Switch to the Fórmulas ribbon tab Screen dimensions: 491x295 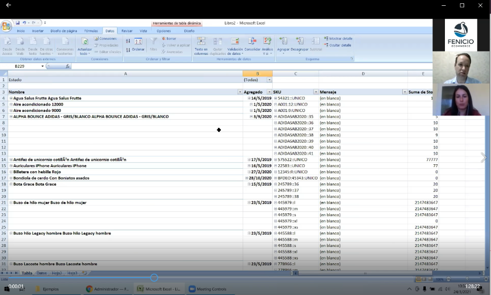pyautogui.click(x=91, y=31)
